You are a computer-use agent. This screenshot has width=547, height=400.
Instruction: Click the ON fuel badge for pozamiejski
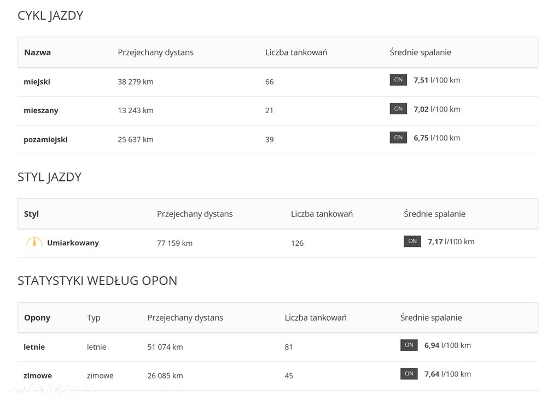point(398,137)
